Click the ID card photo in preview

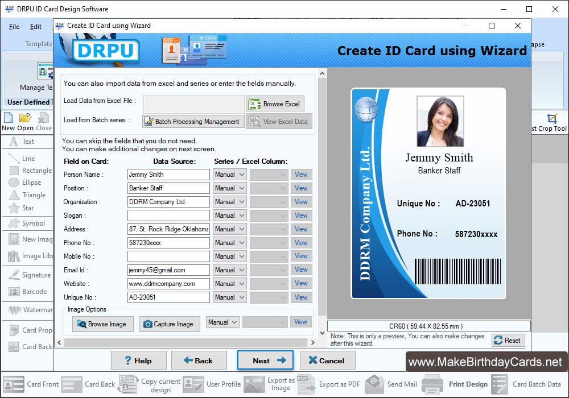pos(440,122)
